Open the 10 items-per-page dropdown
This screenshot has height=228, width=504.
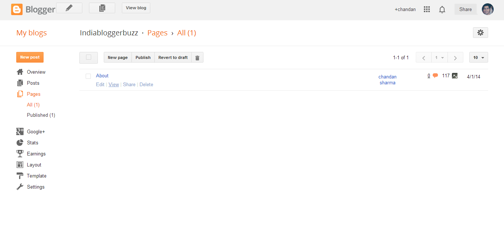(x=479, y=57)
